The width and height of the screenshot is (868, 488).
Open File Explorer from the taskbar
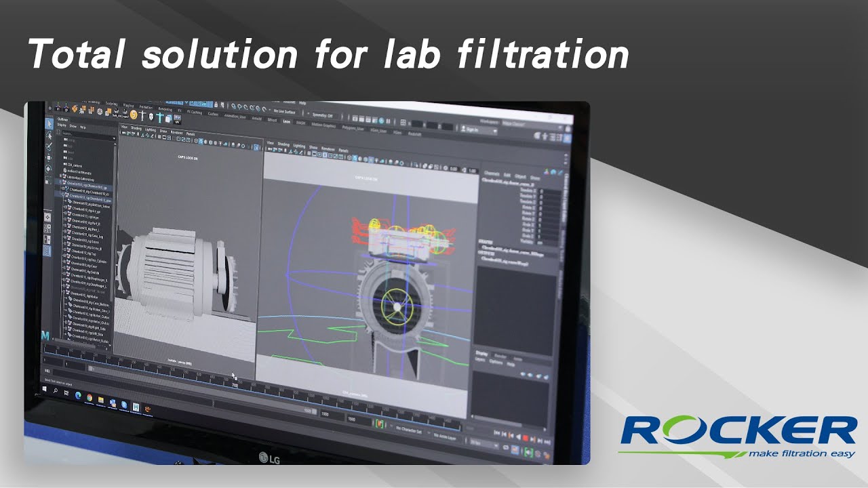[x=101, y=400]
